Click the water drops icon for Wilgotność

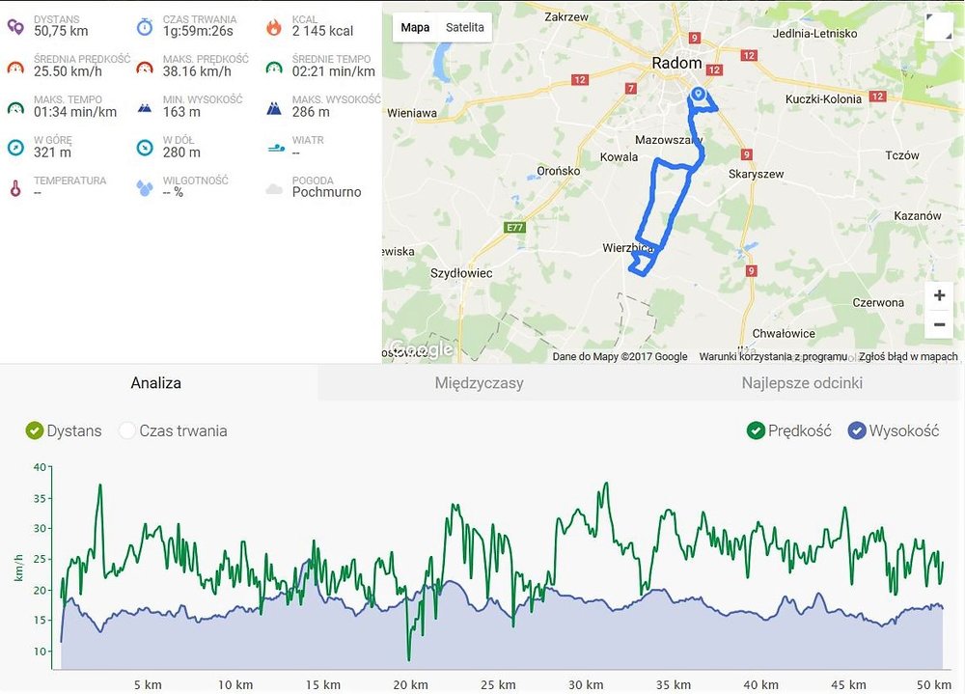pos(145,188)
